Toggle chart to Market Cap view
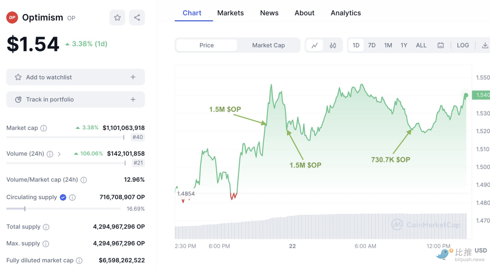 click(268, 45)
